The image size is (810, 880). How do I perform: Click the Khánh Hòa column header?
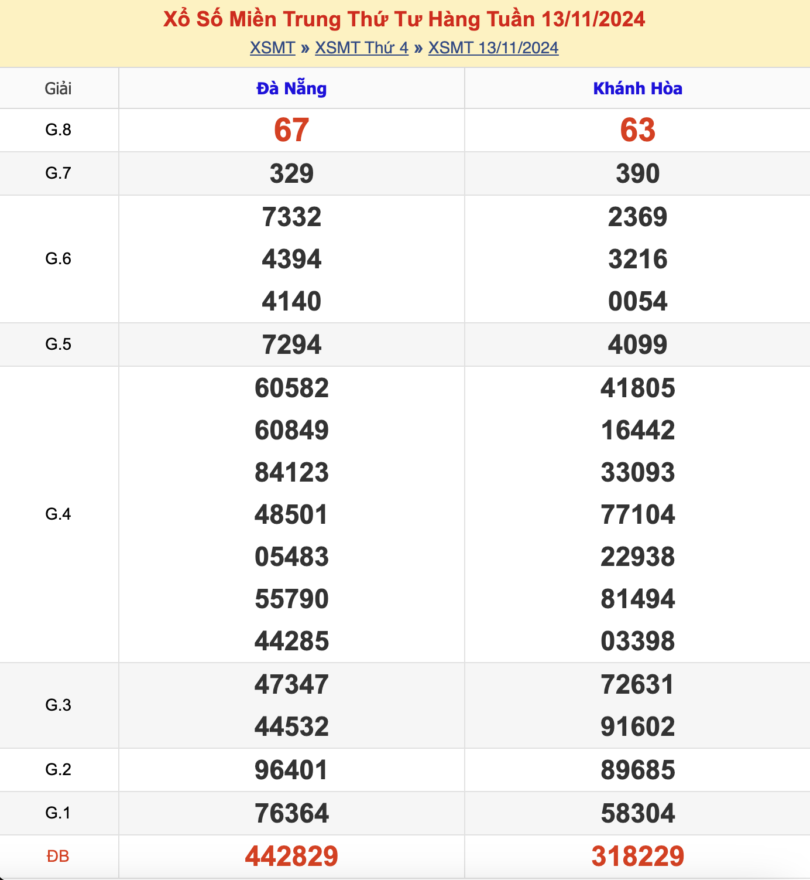point(638,88)
